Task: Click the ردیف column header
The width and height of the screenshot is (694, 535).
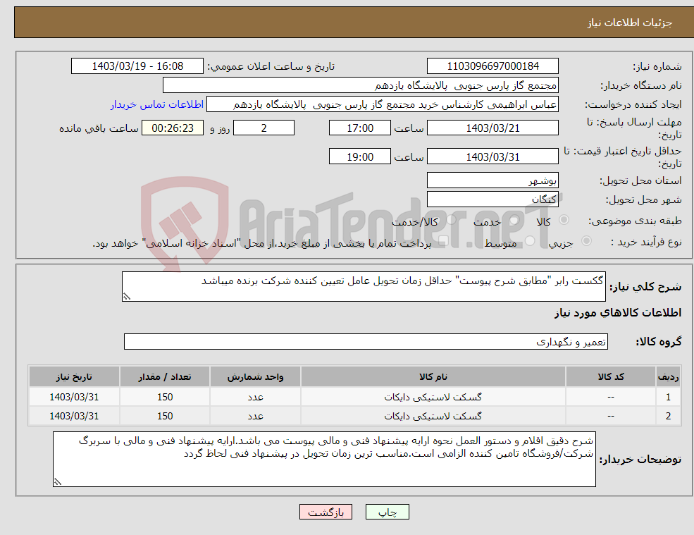Action: pos(668,376)
